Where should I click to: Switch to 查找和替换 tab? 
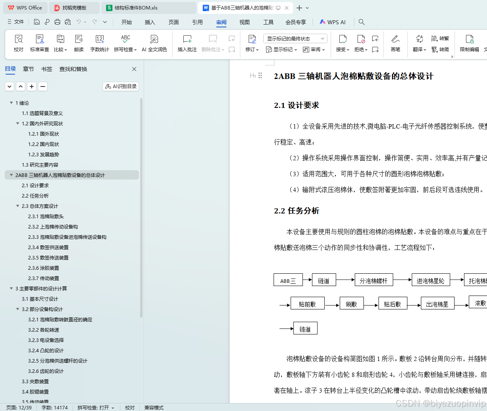click(x=73, y=69)
